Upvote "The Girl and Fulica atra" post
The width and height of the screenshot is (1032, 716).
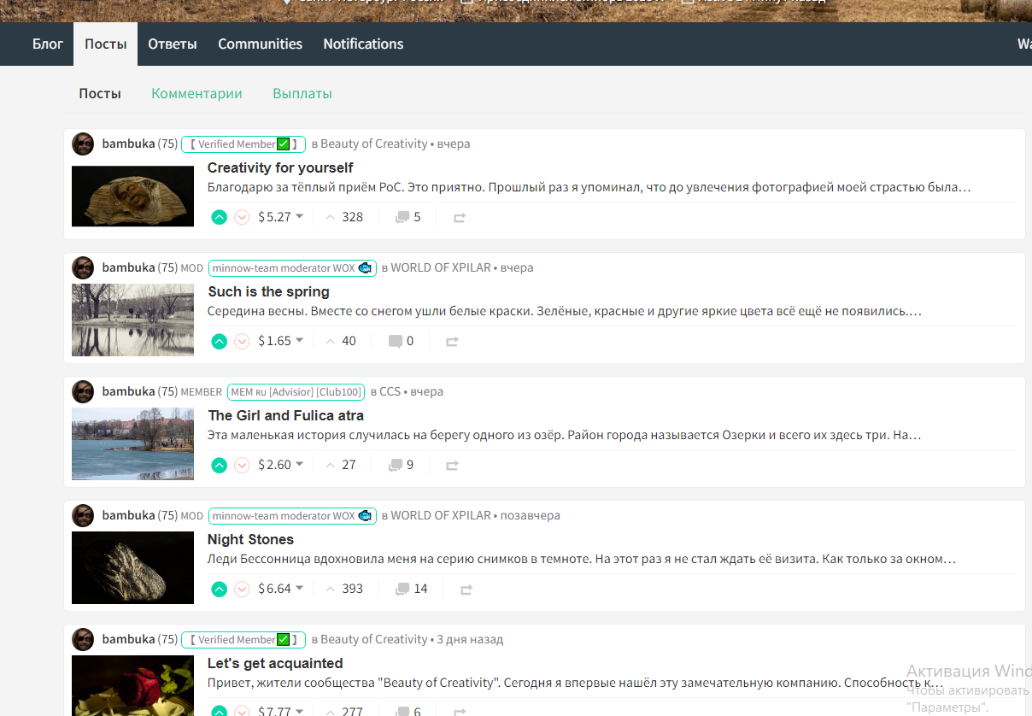point(220,465)
